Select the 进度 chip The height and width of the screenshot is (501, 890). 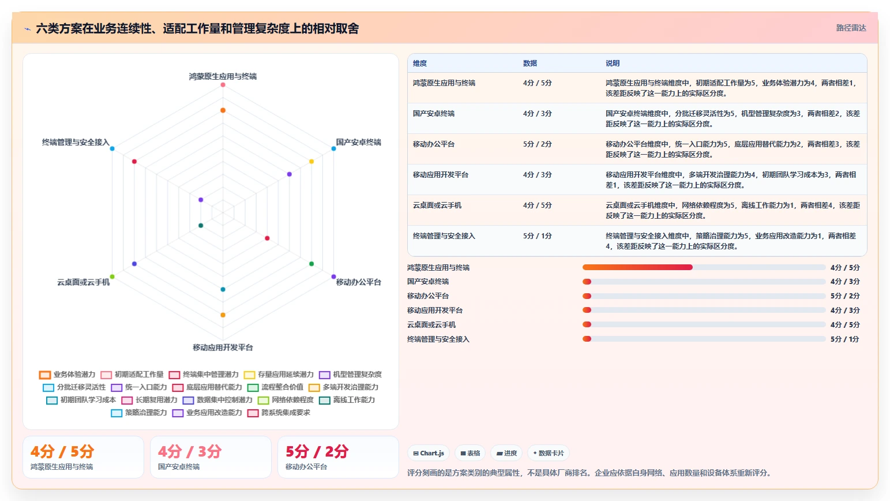[x=506, y=453]
